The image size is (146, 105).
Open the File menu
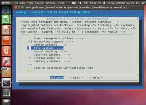[x=16, y=3]
